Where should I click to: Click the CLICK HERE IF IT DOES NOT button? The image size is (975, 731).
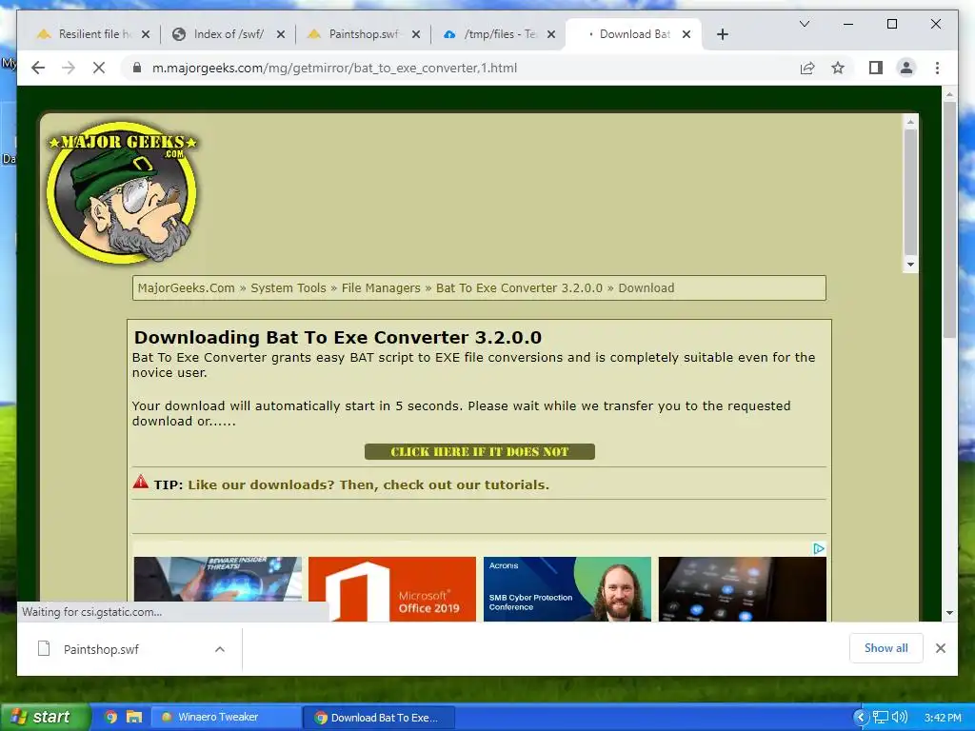[480, 452]
